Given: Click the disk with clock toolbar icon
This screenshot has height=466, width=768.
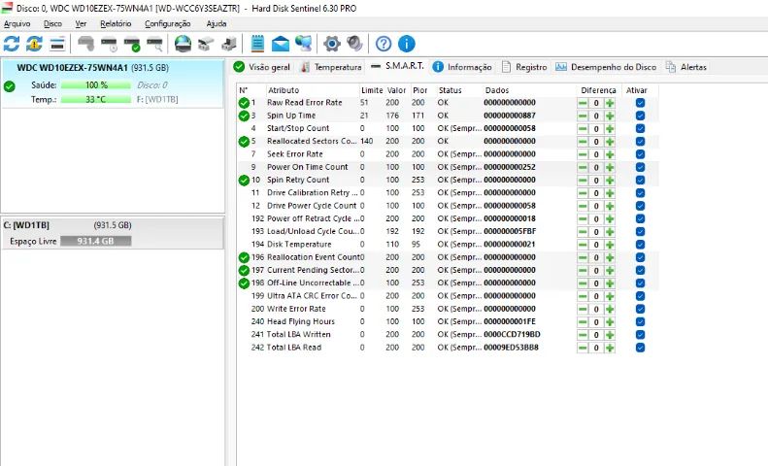Looking at the screenshot, I should click(109, 44).
